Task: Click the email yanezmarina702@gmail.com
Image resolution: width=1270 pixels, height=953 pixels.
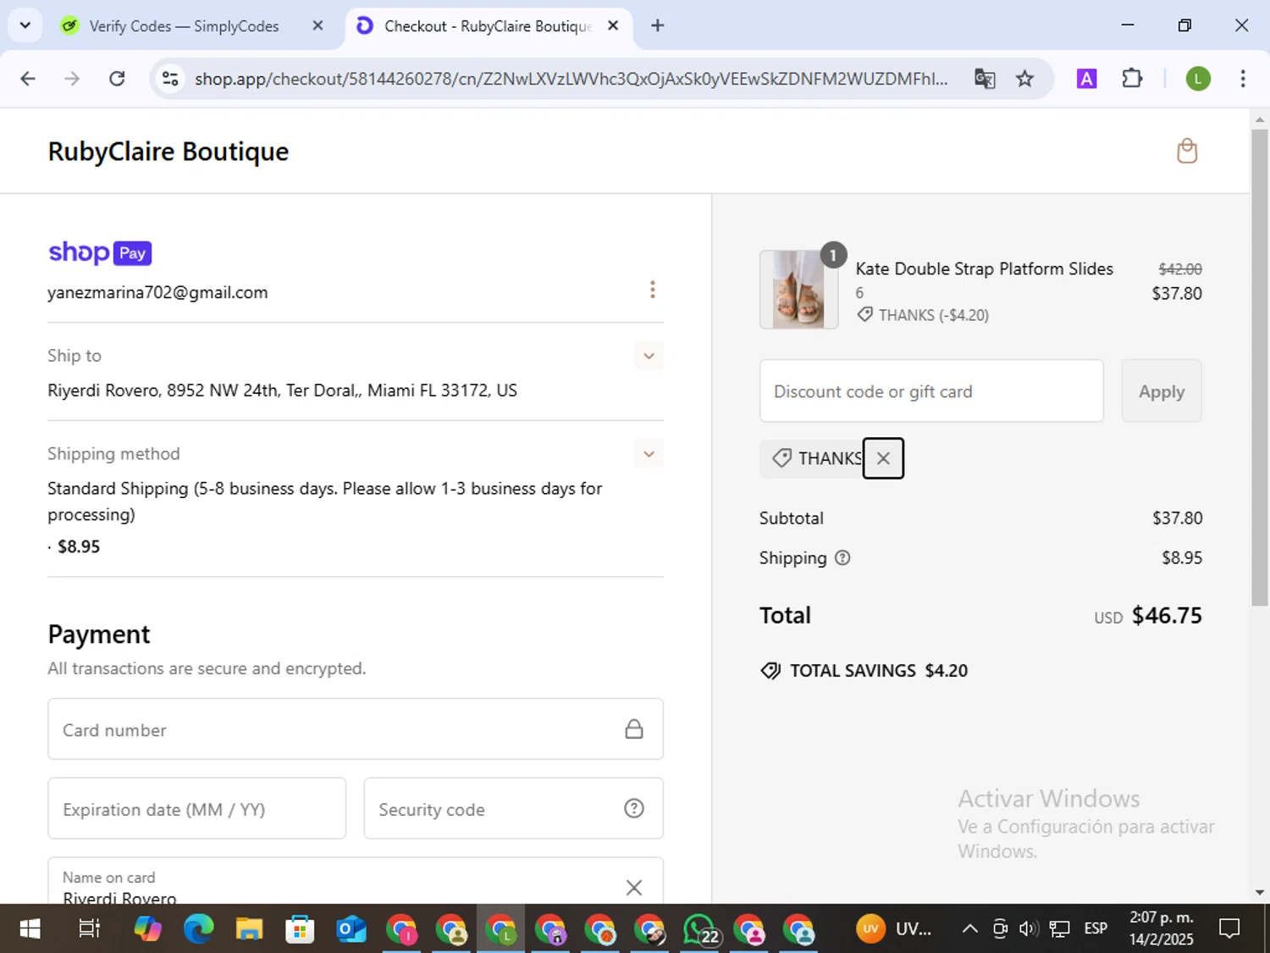Action: 157,292
